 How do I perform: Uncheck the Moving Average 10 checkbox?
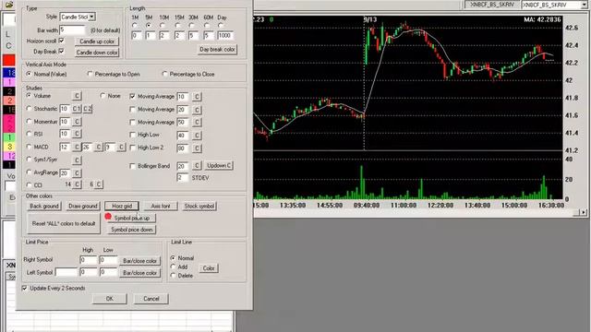132,96
